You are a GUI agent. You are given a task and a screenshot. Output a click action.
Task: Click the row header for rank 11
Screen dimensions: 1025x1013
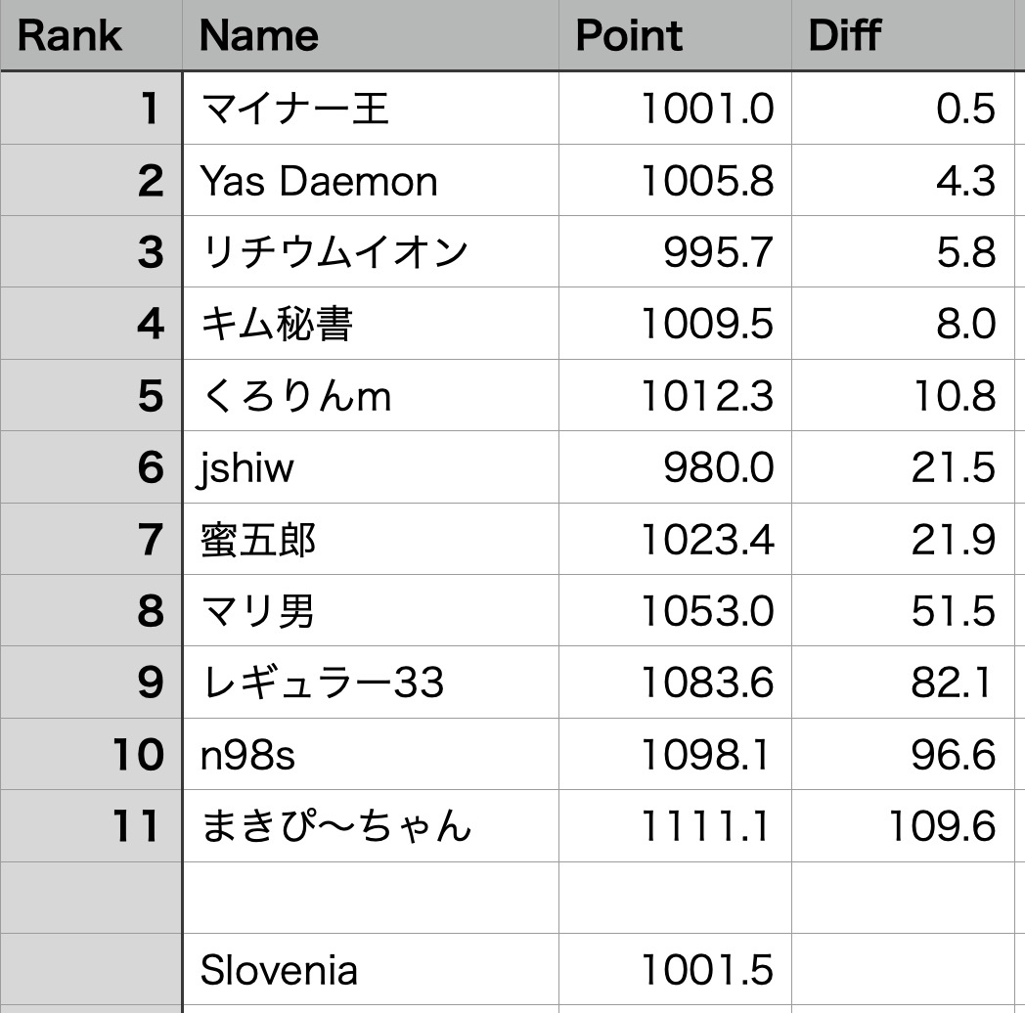tap(91, 827)
